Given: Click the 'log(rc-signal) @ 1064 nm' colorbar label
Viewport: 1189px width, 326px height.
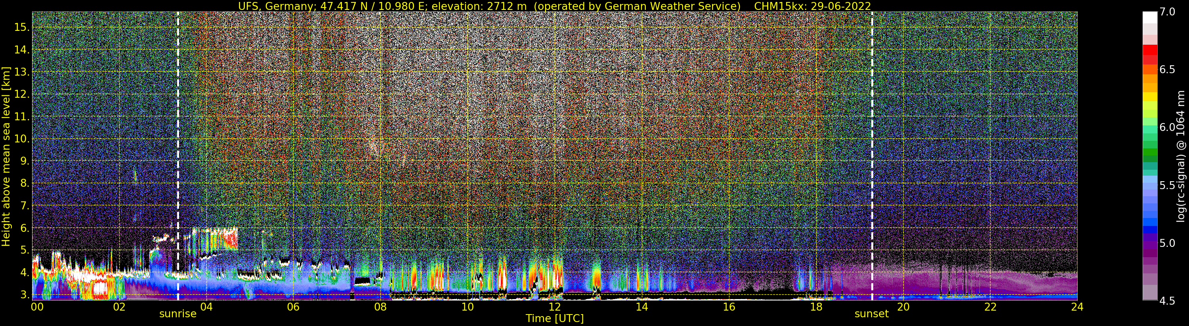Looking at the screenshot, I should click(x=1181, y=156).
